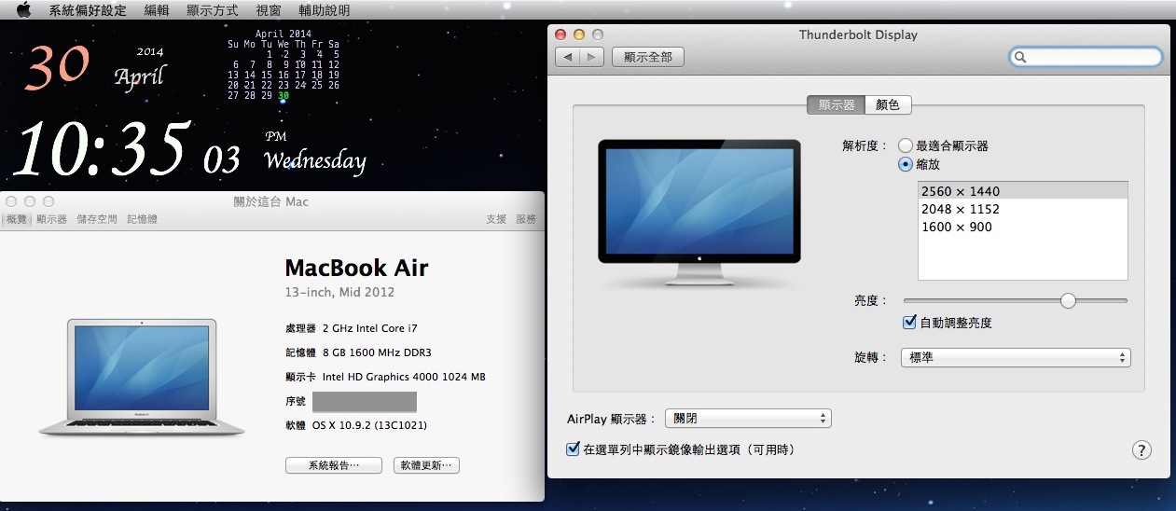Open the 旋轉 dropdown set to 標準
The width and height of the screenshot is (1176, 511).
click(x=1016, y=357)
